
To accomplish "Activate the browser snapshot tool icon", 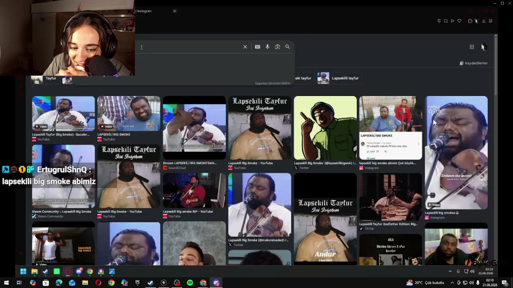I will 446,21.
